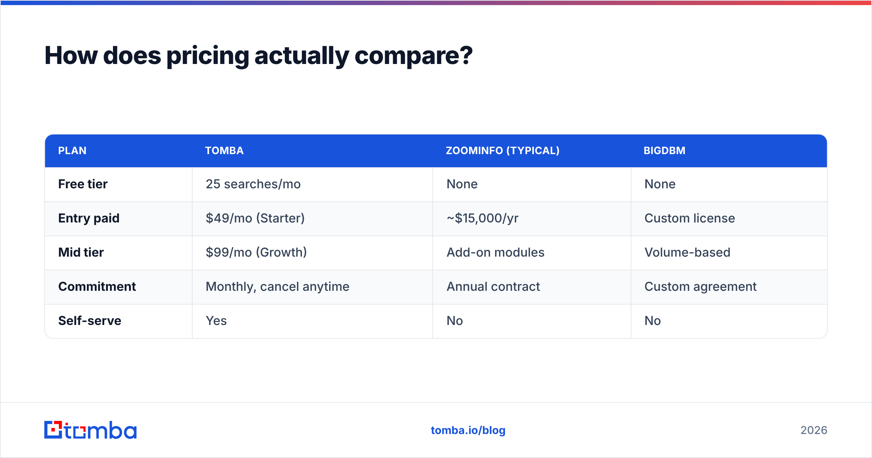The width and height of the screenshot is (872, 458).
Task: Click the 'Self-serve' row label
Action: point(90,321)
